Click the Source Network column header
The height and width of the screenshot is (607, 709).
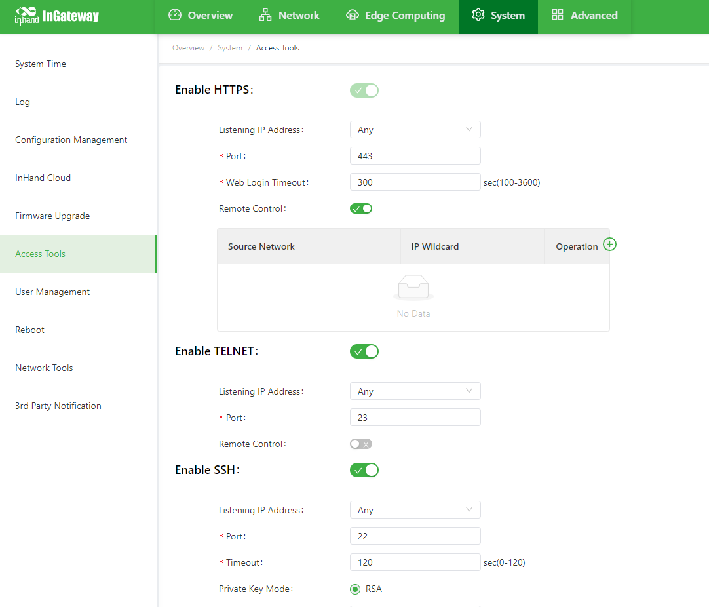click(309, 246)
